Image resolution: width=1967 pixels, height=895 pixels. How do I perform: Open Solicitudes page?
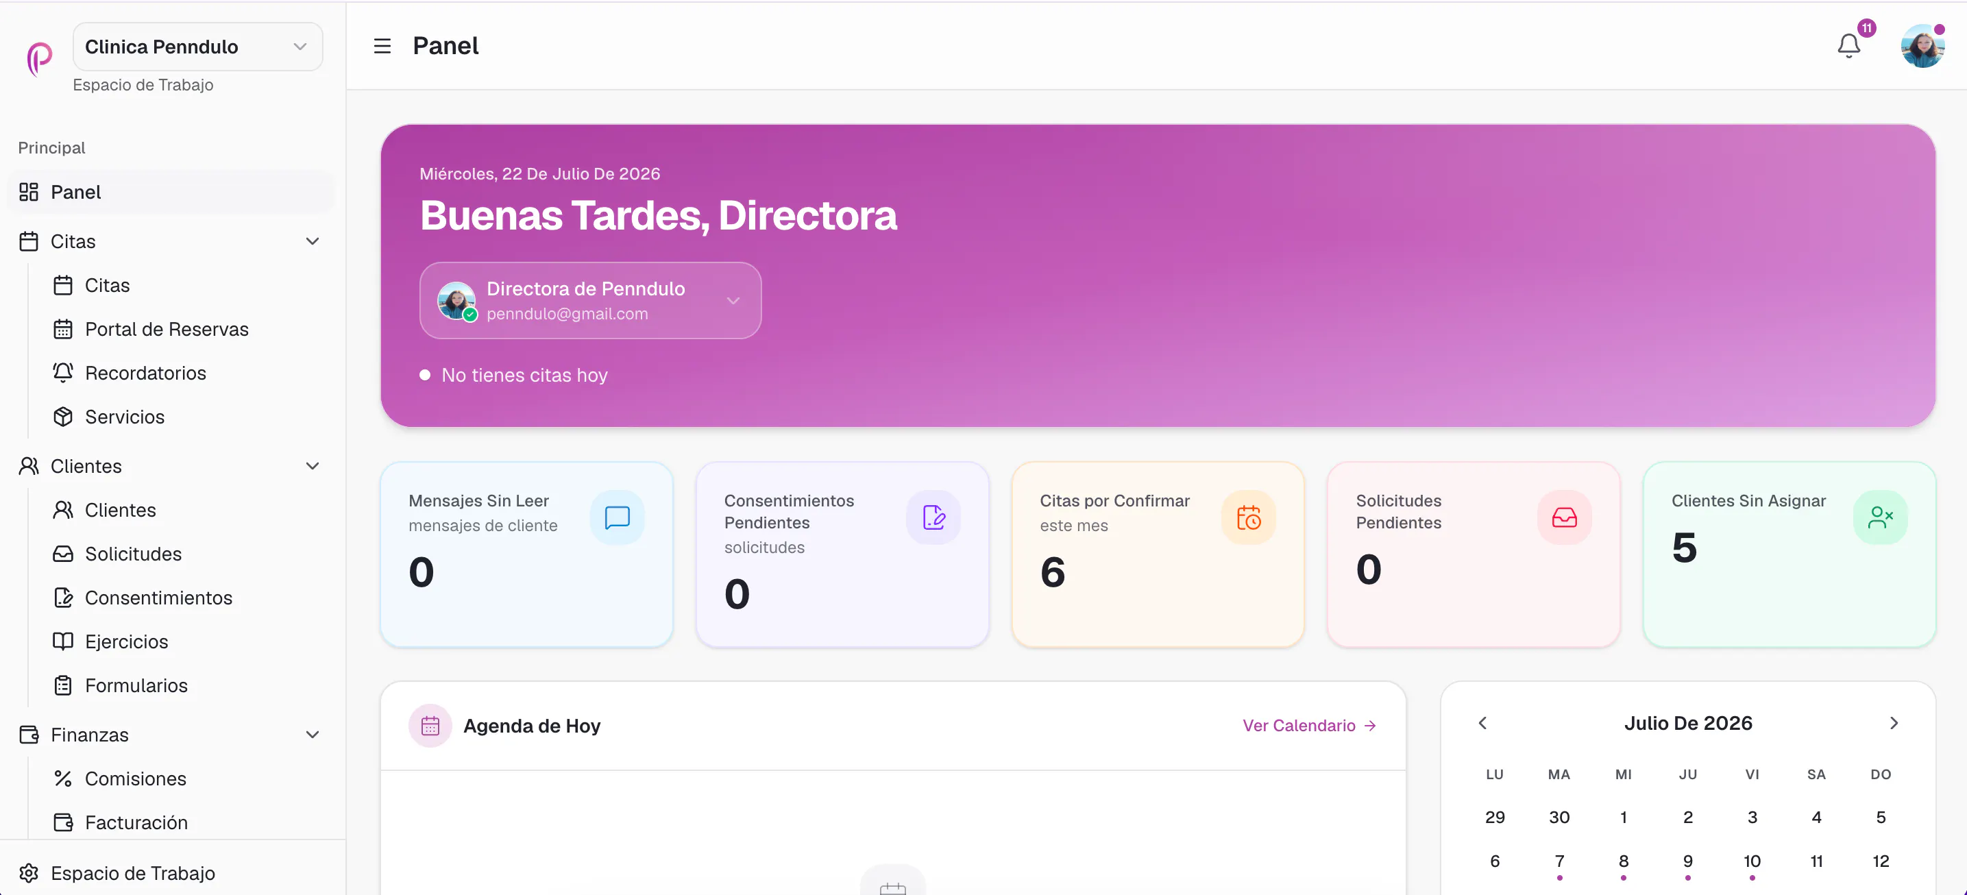(188, 554)
